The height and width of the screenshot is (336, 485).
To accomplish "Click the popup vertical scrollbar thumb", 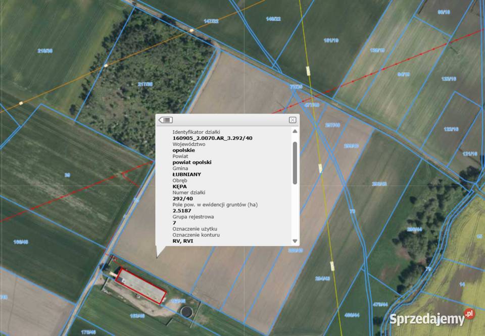I will click(x=295, y=163).
